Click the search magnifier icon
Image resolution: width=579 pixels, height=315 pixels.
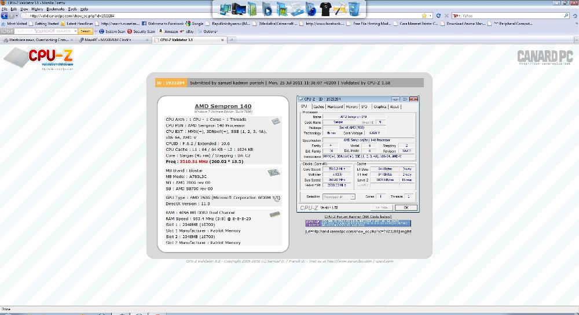[566, 16]
